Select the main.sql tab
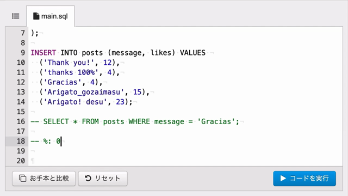 (x=51, y=16)
